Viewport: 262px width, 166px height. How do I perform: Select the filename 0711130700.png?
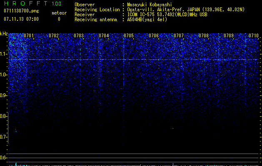click(x=21, y=11)
